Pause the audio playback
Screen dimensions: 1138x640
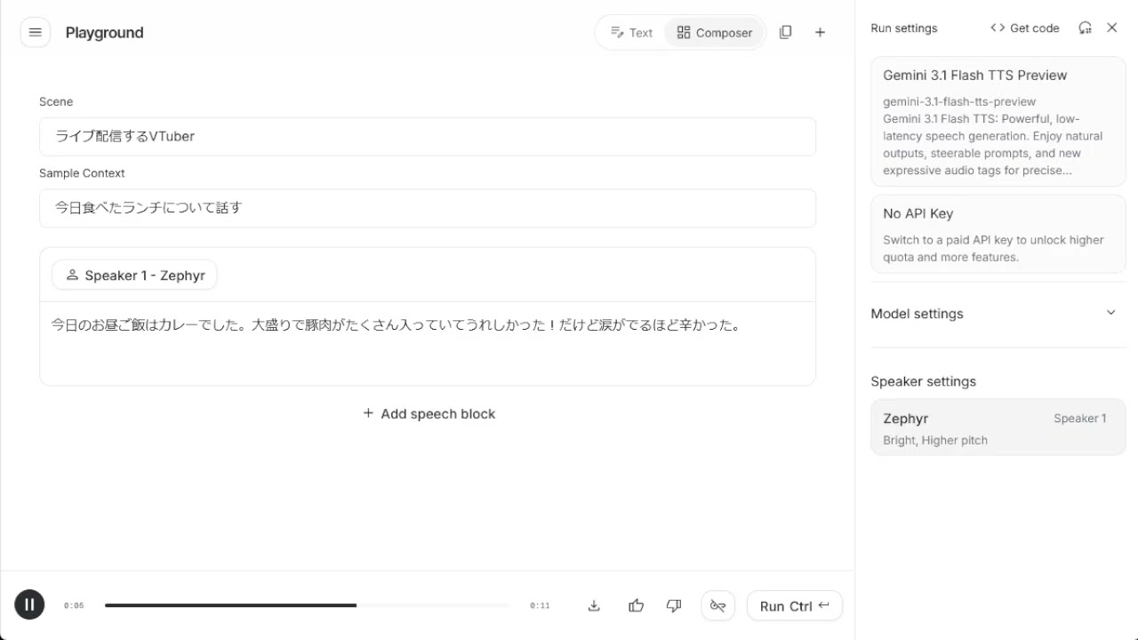(29, 605)
